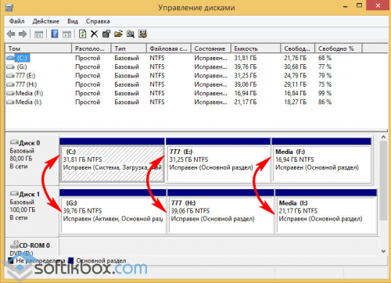Click the drive icon beside (G:) in the volume list
The width and height of the screenshot is (391, 283).
click(11, 67)
